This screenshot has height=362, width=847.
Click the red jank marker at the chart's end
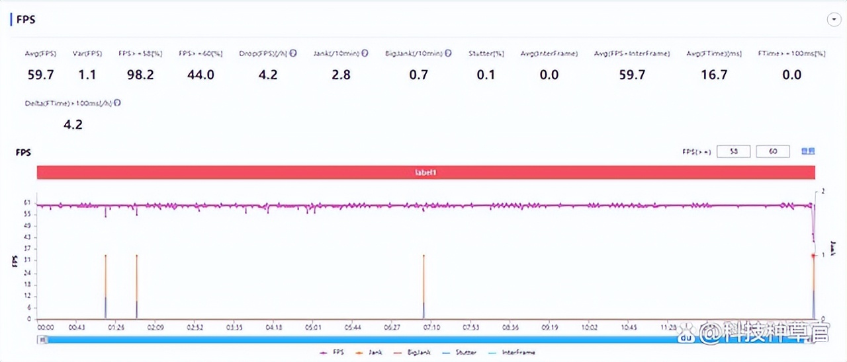coord(813,255)
